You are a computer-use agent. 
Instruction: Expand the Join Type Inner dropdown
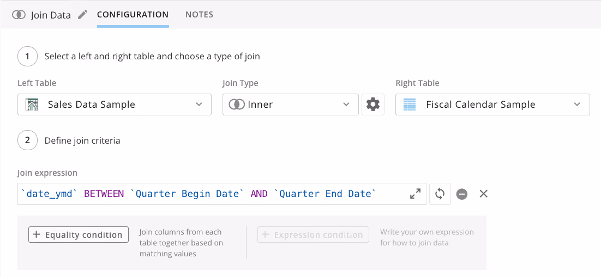[291, 104]
